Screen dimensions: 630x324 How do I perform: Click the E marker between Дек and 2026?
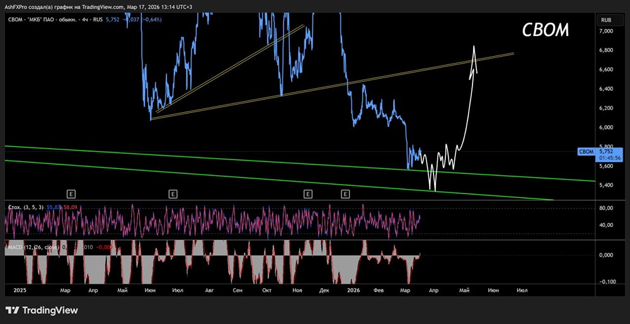(345, 194)
